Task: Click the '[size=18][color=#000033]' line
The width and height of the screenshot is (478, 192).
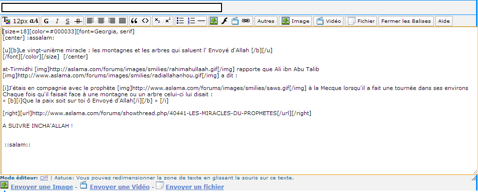Action: [68, 31]
